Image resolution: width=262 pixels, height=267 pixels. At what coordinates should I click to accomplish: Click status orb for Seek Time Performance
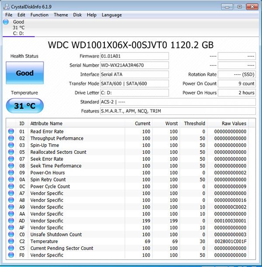(11, 166)
